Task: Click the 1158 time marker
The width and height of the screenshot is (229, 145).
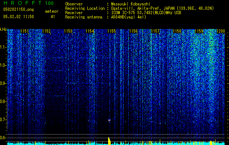Action: [177, 31]
